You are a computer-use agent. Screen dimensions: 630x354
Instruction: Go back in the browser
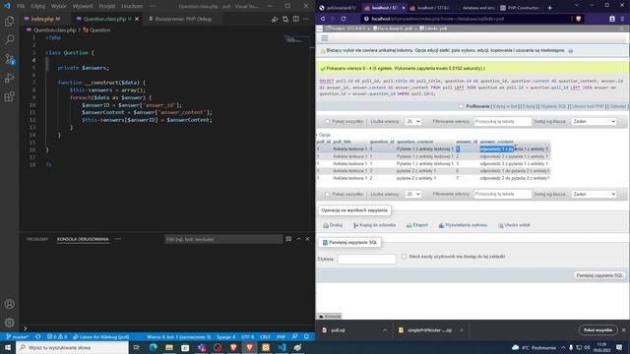(323, 19)
